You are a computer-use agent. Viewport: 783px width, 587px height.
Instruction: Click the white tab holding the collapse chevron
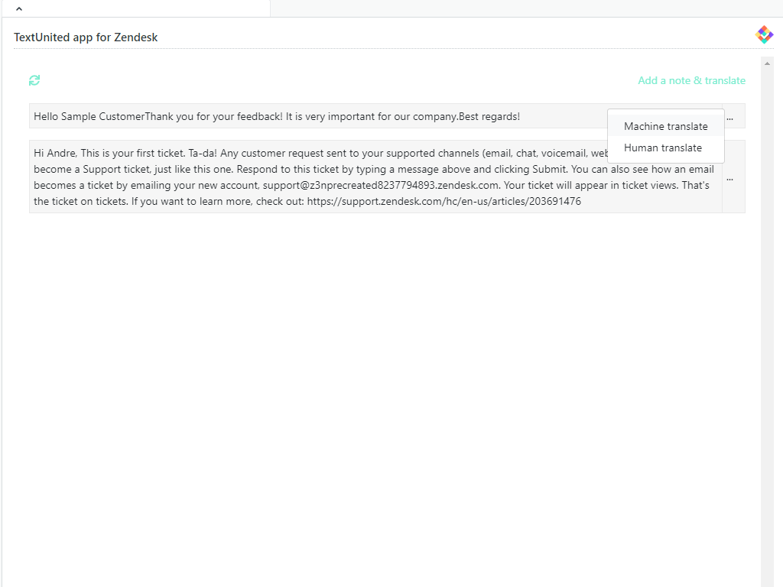point(138,8)
